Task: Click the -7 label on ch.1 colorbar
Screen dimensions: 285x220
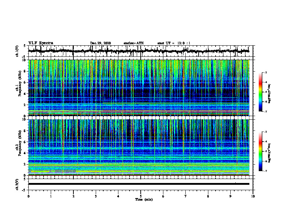Action: coord(266,111)
